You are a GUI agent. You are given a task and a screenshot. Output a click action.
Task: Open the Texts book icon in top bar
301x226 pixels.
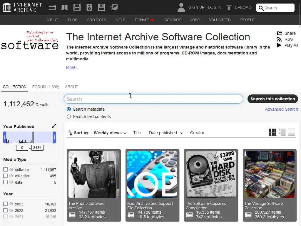click(x=64, y=7)
